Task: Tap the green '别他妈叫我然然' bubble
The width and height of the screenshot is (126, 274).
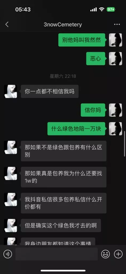Action: click(82, 40)
